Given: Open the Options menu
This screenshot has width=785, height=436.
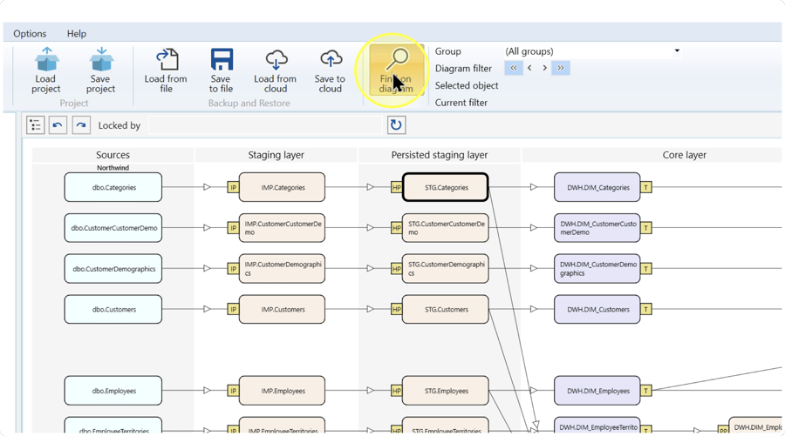Looking at the screenshot, I should [x=30, y=33].
